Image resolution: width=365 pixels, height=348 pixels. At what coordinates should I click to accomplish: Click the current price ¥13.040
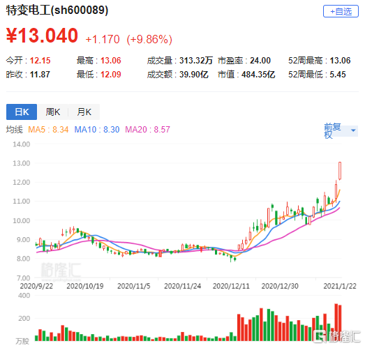coord(42,36)
